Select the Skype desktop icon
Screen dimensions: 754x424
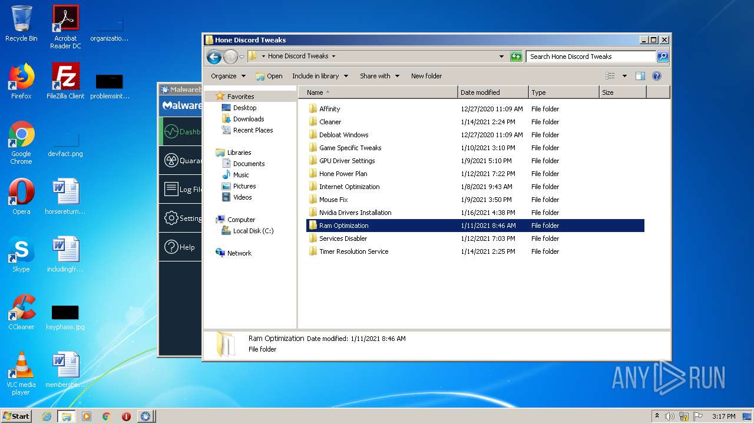click(21, 254)
